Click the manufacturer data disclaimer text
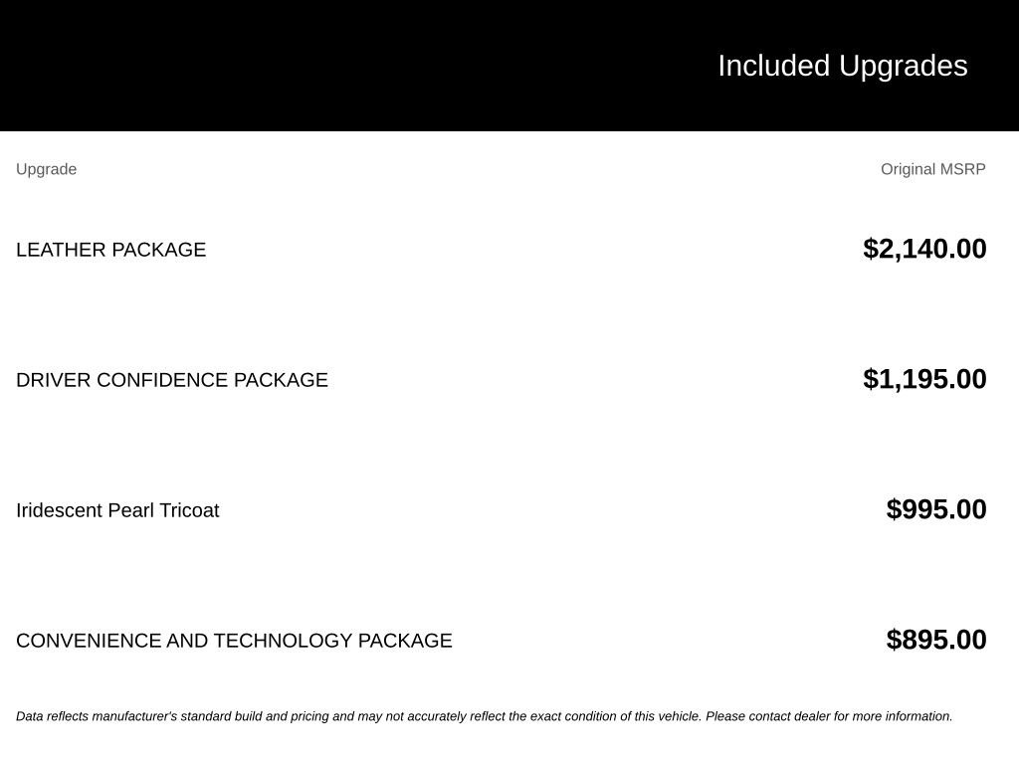Viewport: 1019px width, 764px height. (x=485, y=716)
